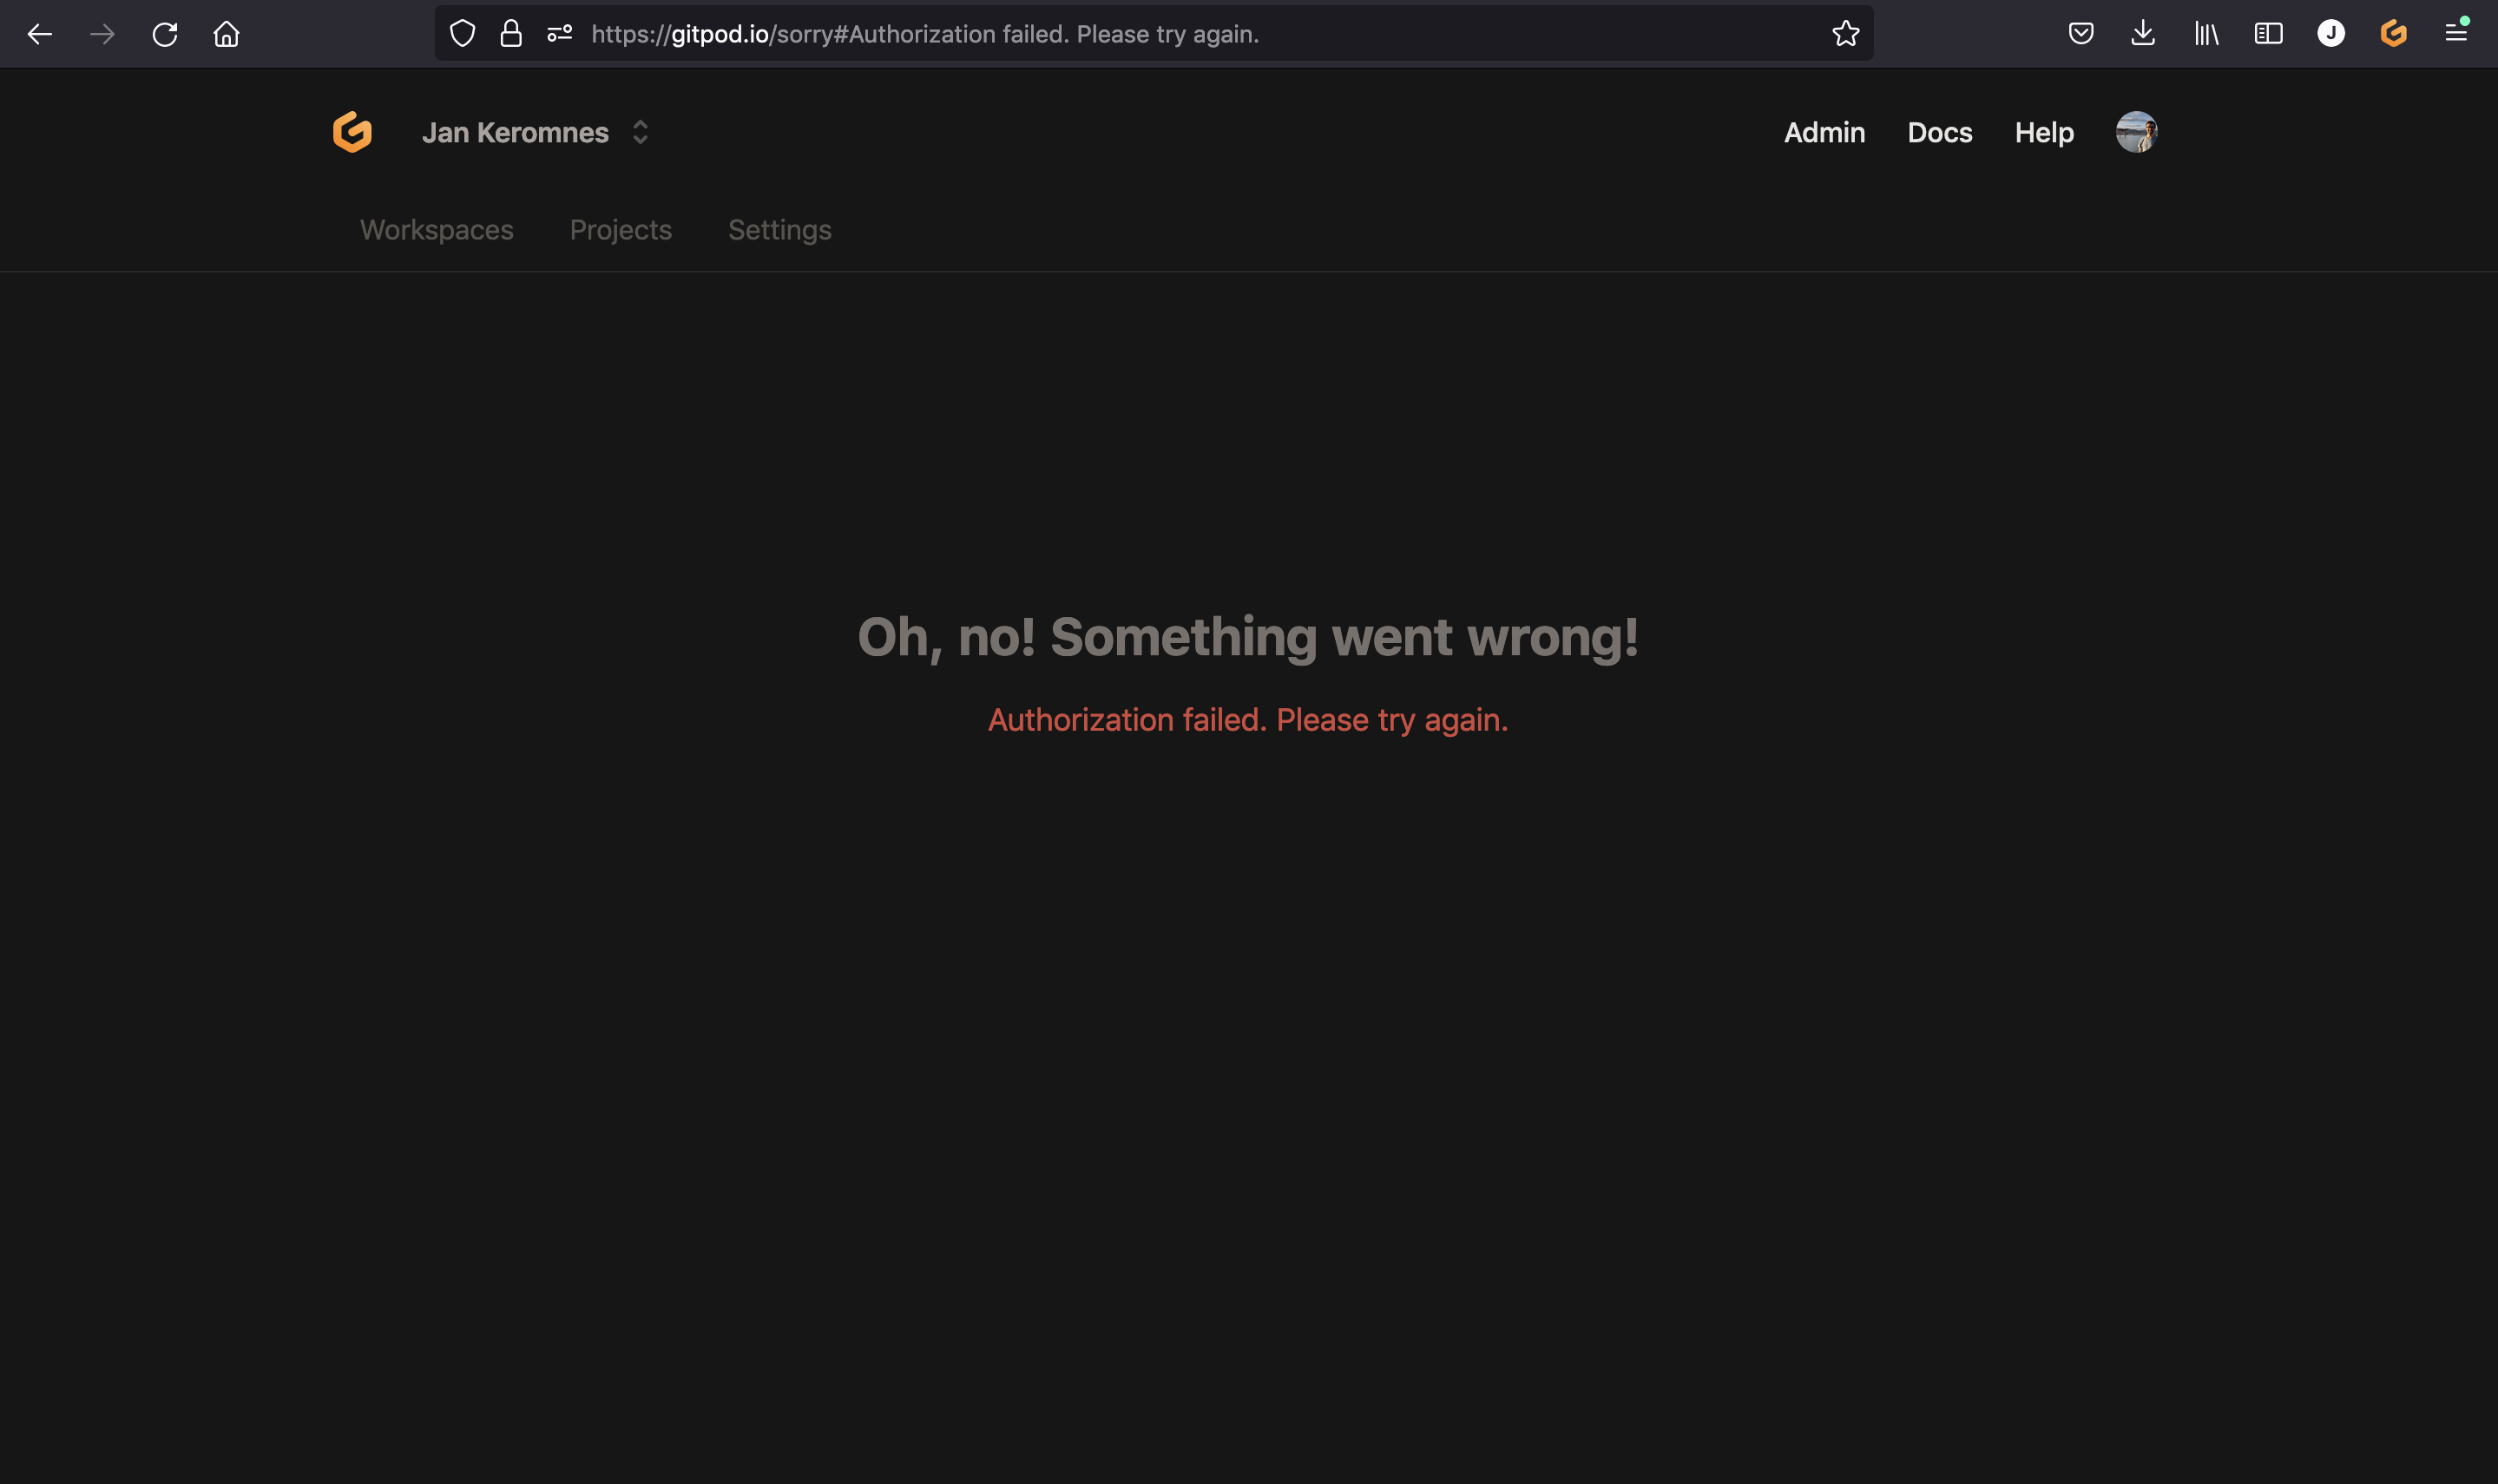The width and height of the screenshot is (2498, 1484).
Task: Open the Firefox application menu
Action: pyautogui.click(x=2456, y=33)
